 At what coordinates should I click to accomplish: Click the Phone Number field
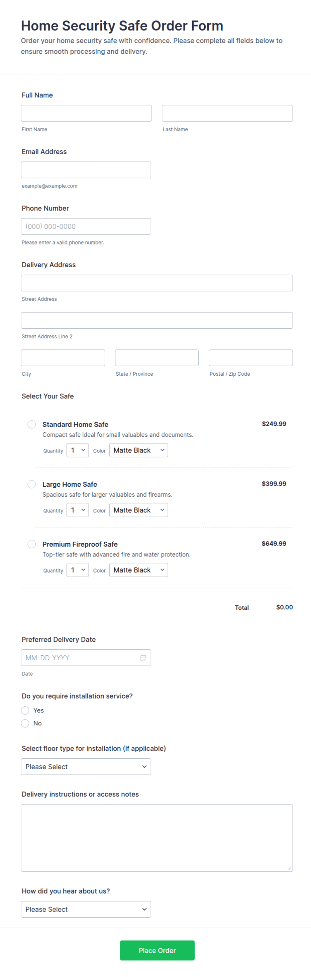click(86, 226)
